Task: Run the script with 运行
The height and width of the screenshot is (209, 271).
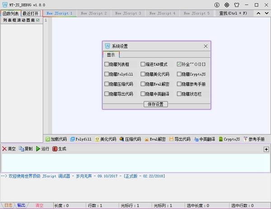Action: [x=42, y=149]
